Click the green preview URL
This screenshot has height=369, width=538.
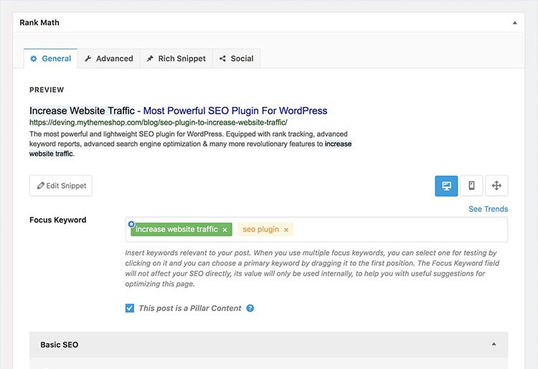coord(159,122)
